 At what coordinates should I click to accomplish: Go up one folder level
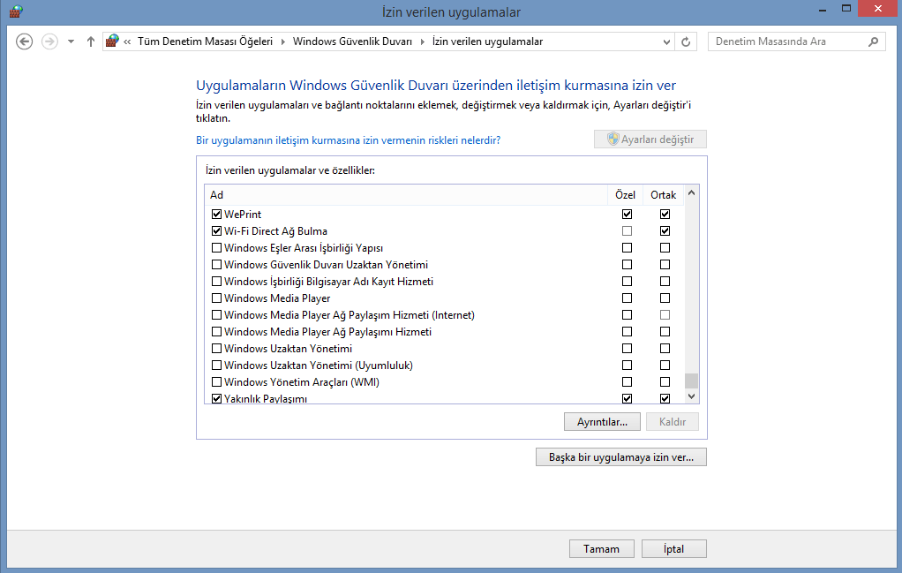click(90, 41)
